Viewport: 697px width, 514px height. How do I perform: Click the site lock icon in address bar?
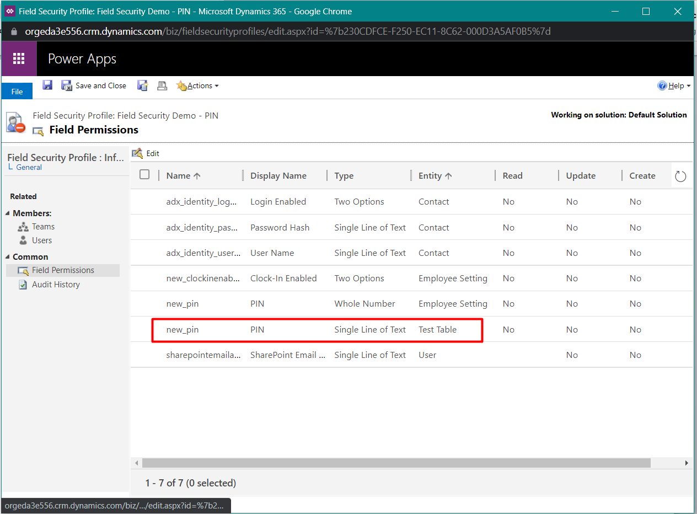pos(14,31)
